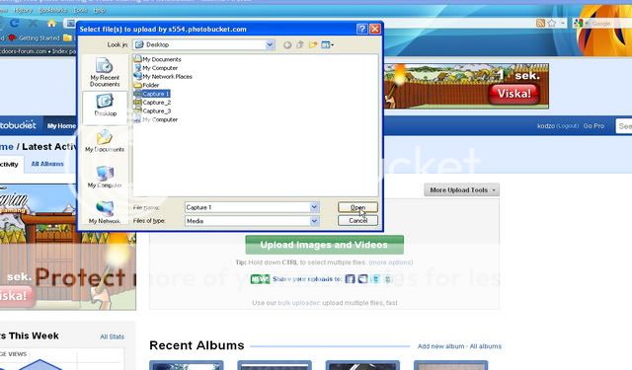Create New Folder icon in file dialog

coord(313,44)
